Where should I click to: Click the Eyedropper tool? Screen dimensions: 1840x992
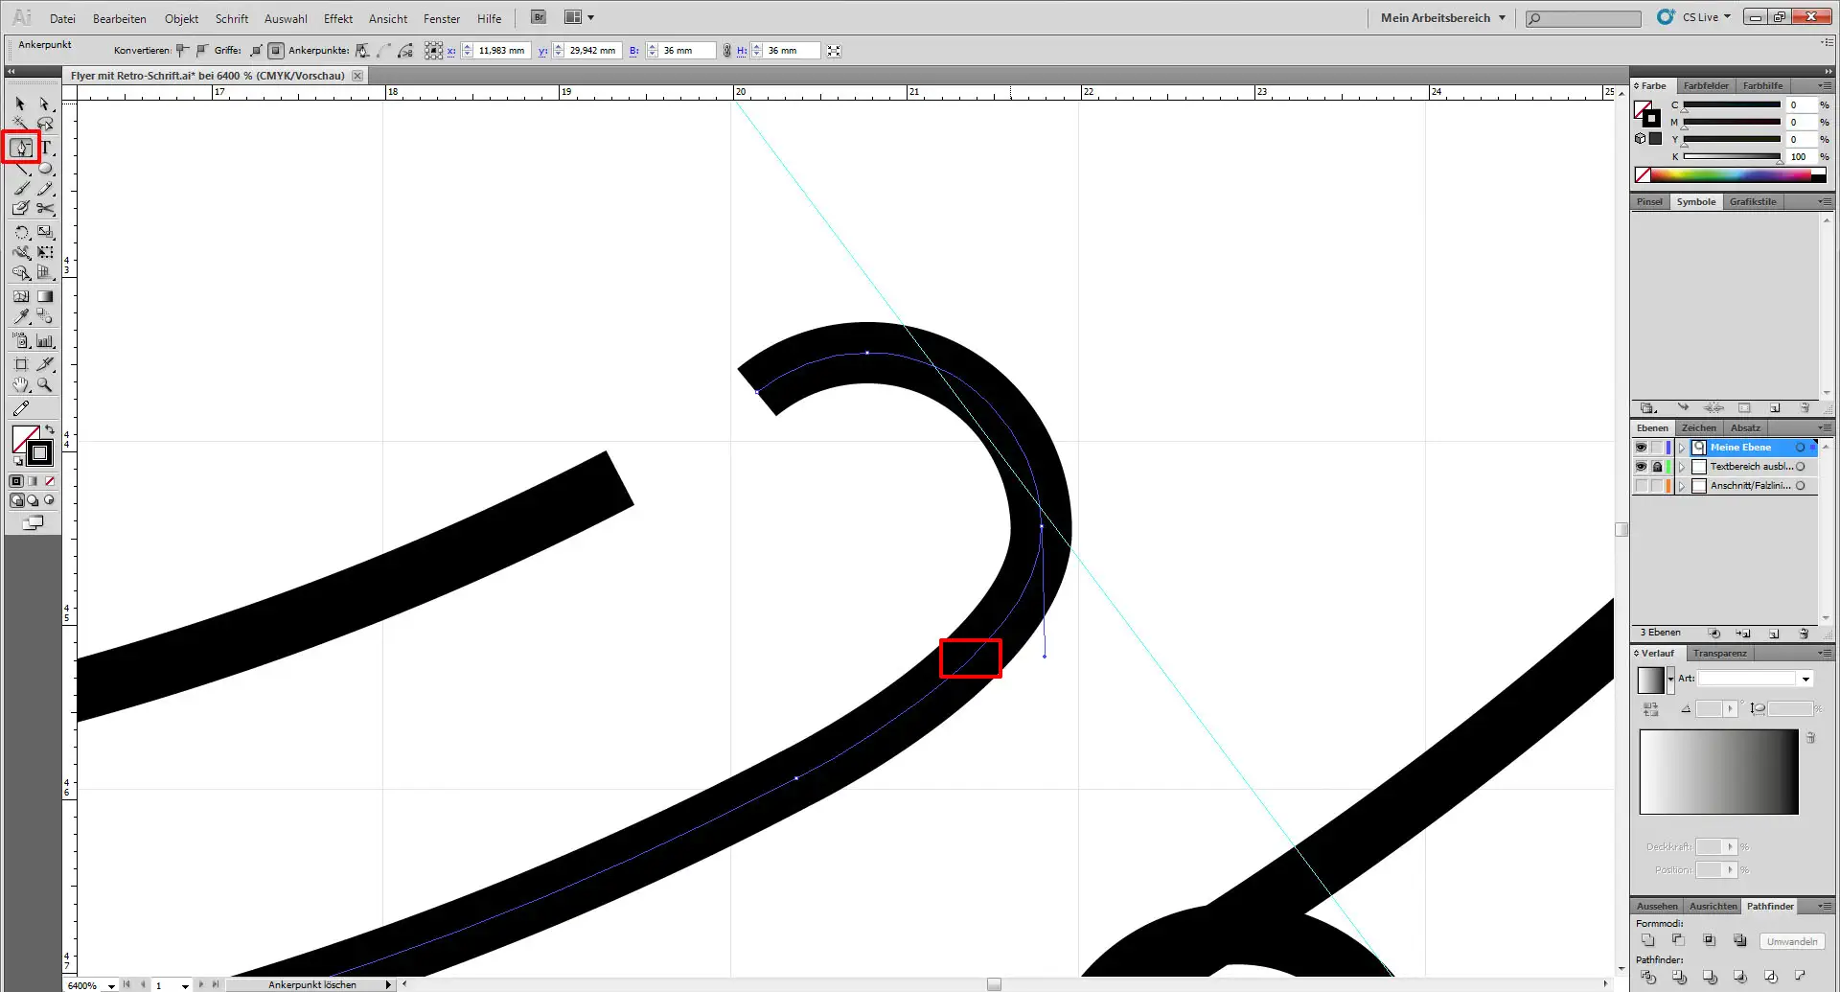(x=21, y=316)
